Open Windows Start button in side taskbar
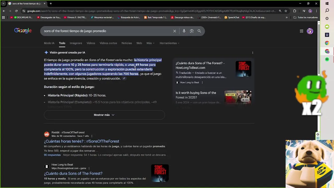 [327, 4]
